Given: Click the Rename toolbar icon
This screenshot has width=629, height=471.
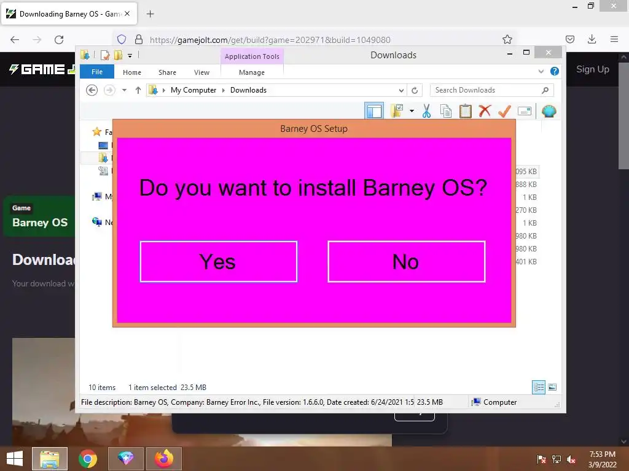Looking at the screenshot, I should pyautogui.click(x=525, y=111).
